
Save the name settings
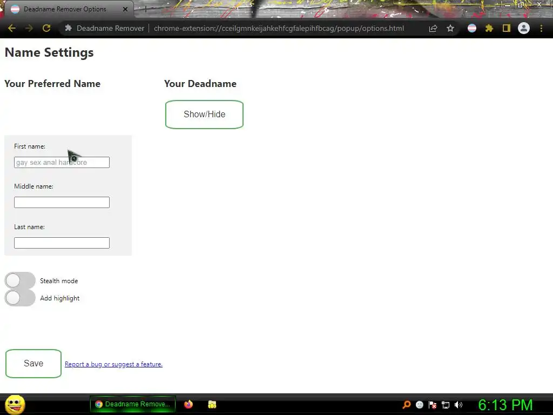(33, 364)
